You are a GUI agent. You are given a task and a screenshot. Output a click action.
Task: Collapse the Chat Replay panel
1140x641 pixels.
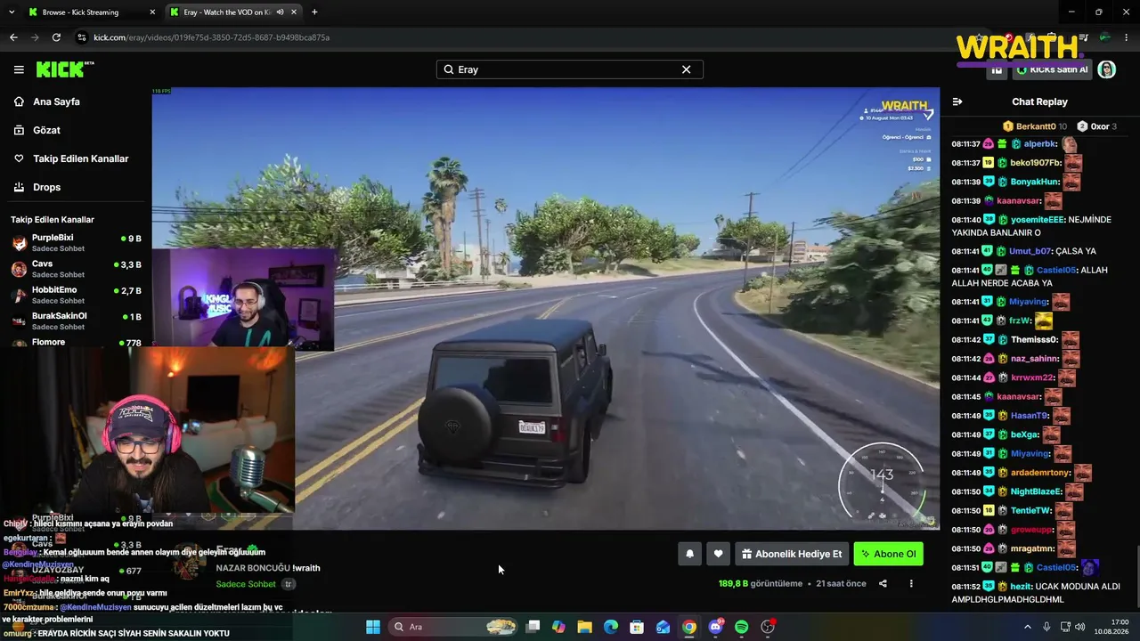(957, 101)
